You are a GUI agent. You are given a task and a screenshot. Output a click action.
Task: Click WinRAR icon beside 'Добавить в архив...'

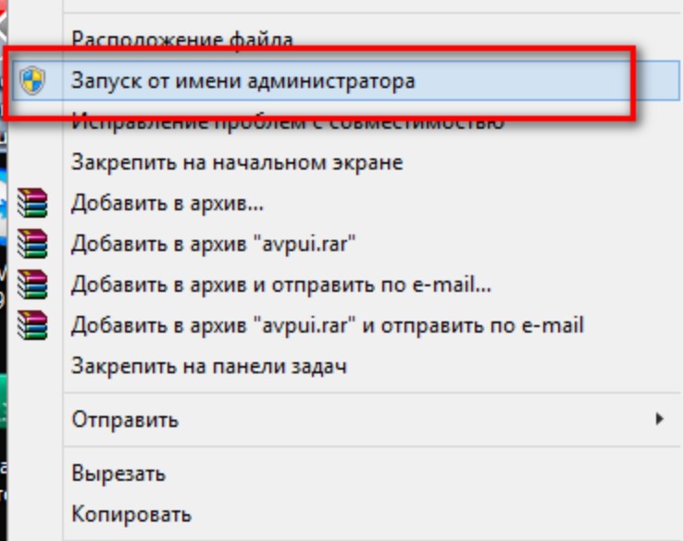(x=32, y=203)
